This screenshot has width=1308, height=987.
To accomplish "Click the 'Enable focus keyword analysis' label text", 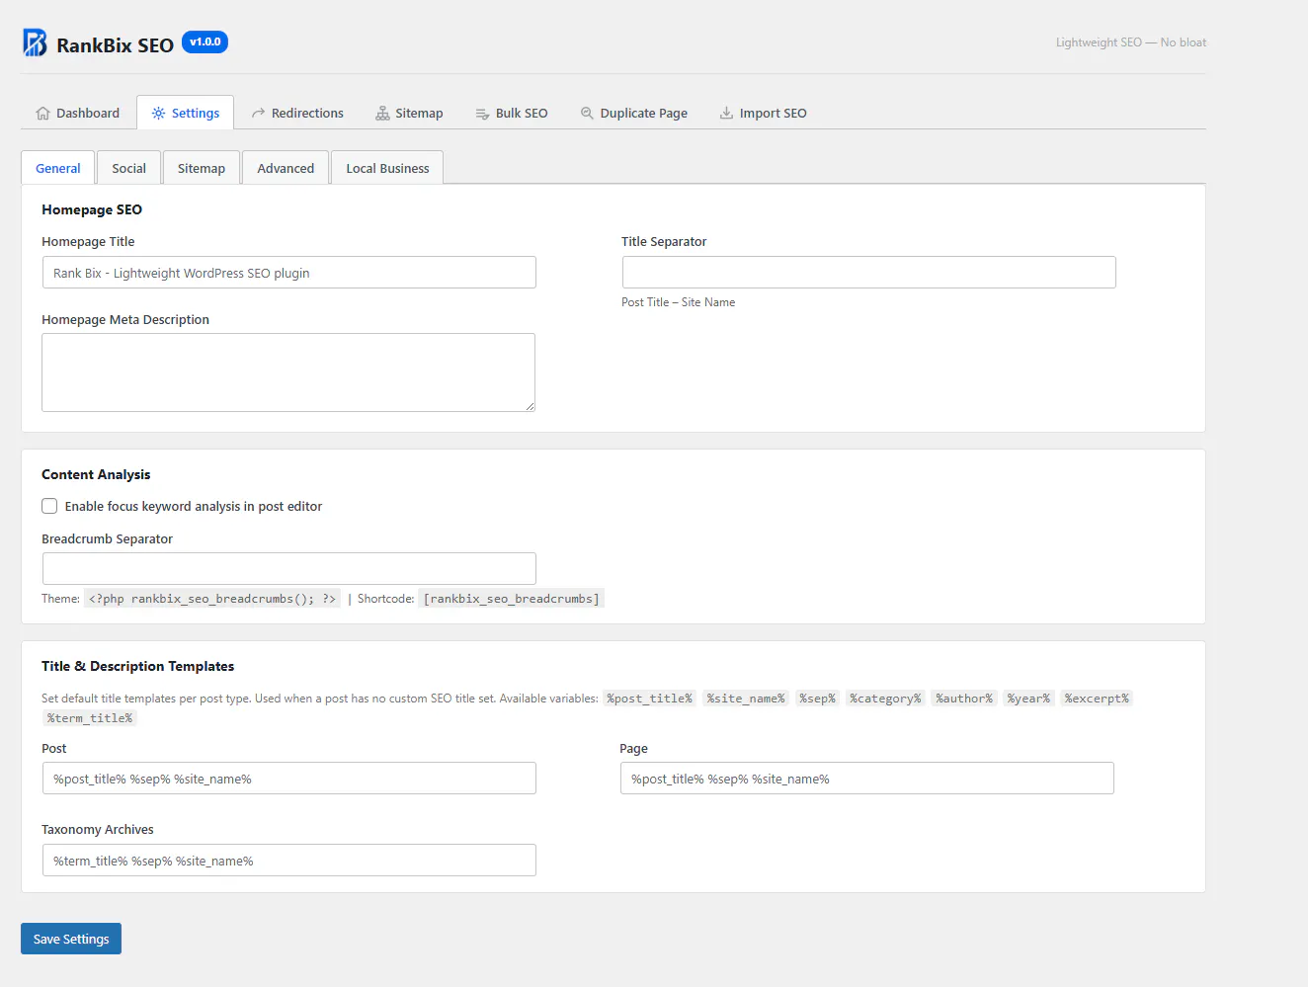I will [x=194, y=506].
